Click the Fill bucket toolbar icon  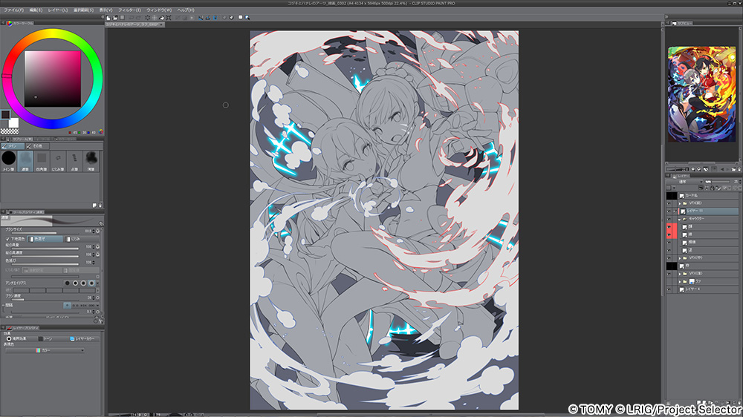(x=161, y=18)
